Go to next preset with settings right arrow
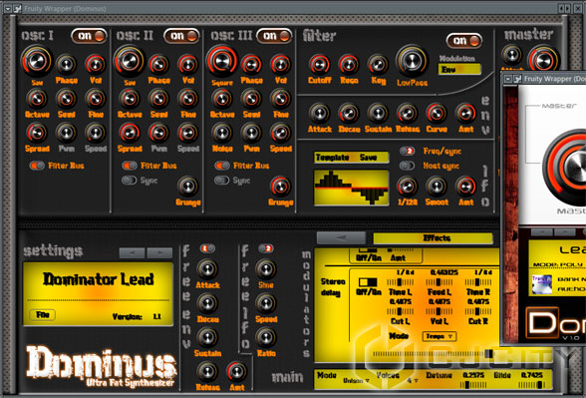 pyautogui.click(x=159, y=253)
